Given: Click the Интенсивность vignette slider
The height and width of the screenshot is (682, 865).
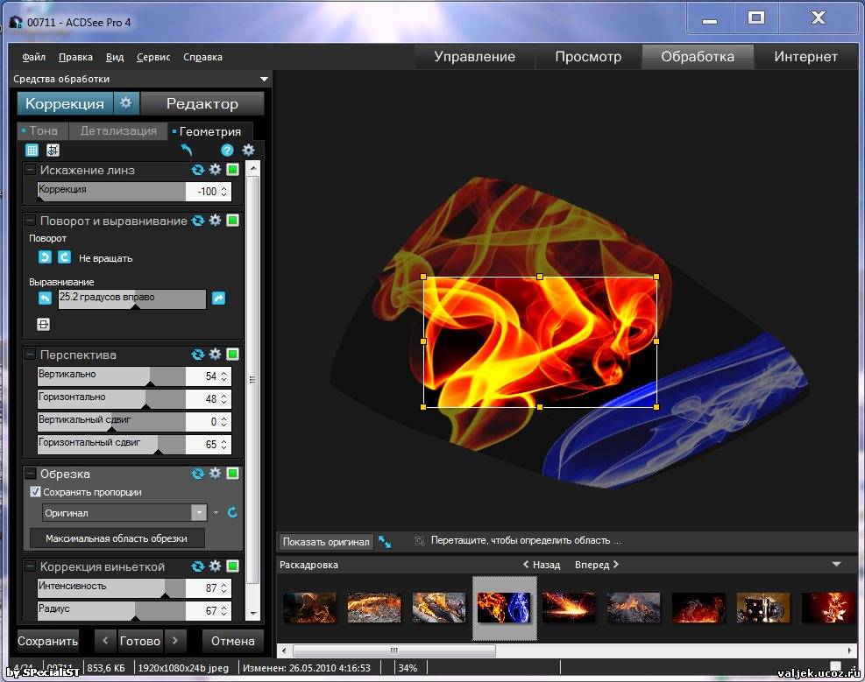Looking at the screenshot, I should coord(111,587).
